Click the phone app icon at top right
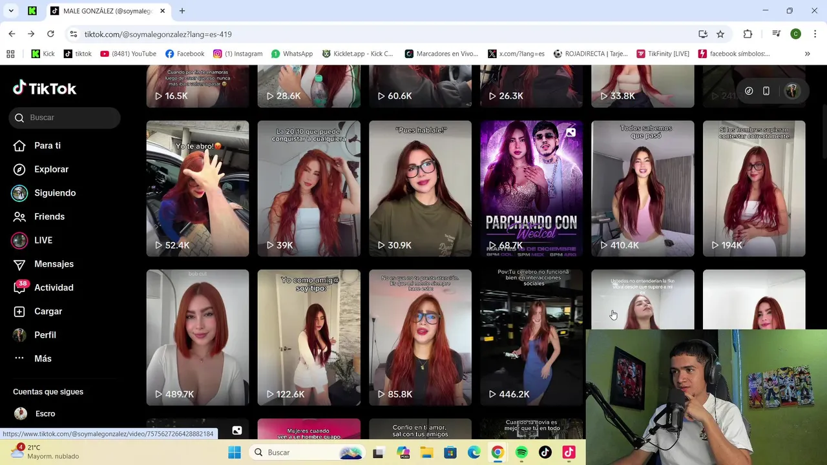Image resolution: width=827 pixels, height=465 pixels. pos(766,91)
